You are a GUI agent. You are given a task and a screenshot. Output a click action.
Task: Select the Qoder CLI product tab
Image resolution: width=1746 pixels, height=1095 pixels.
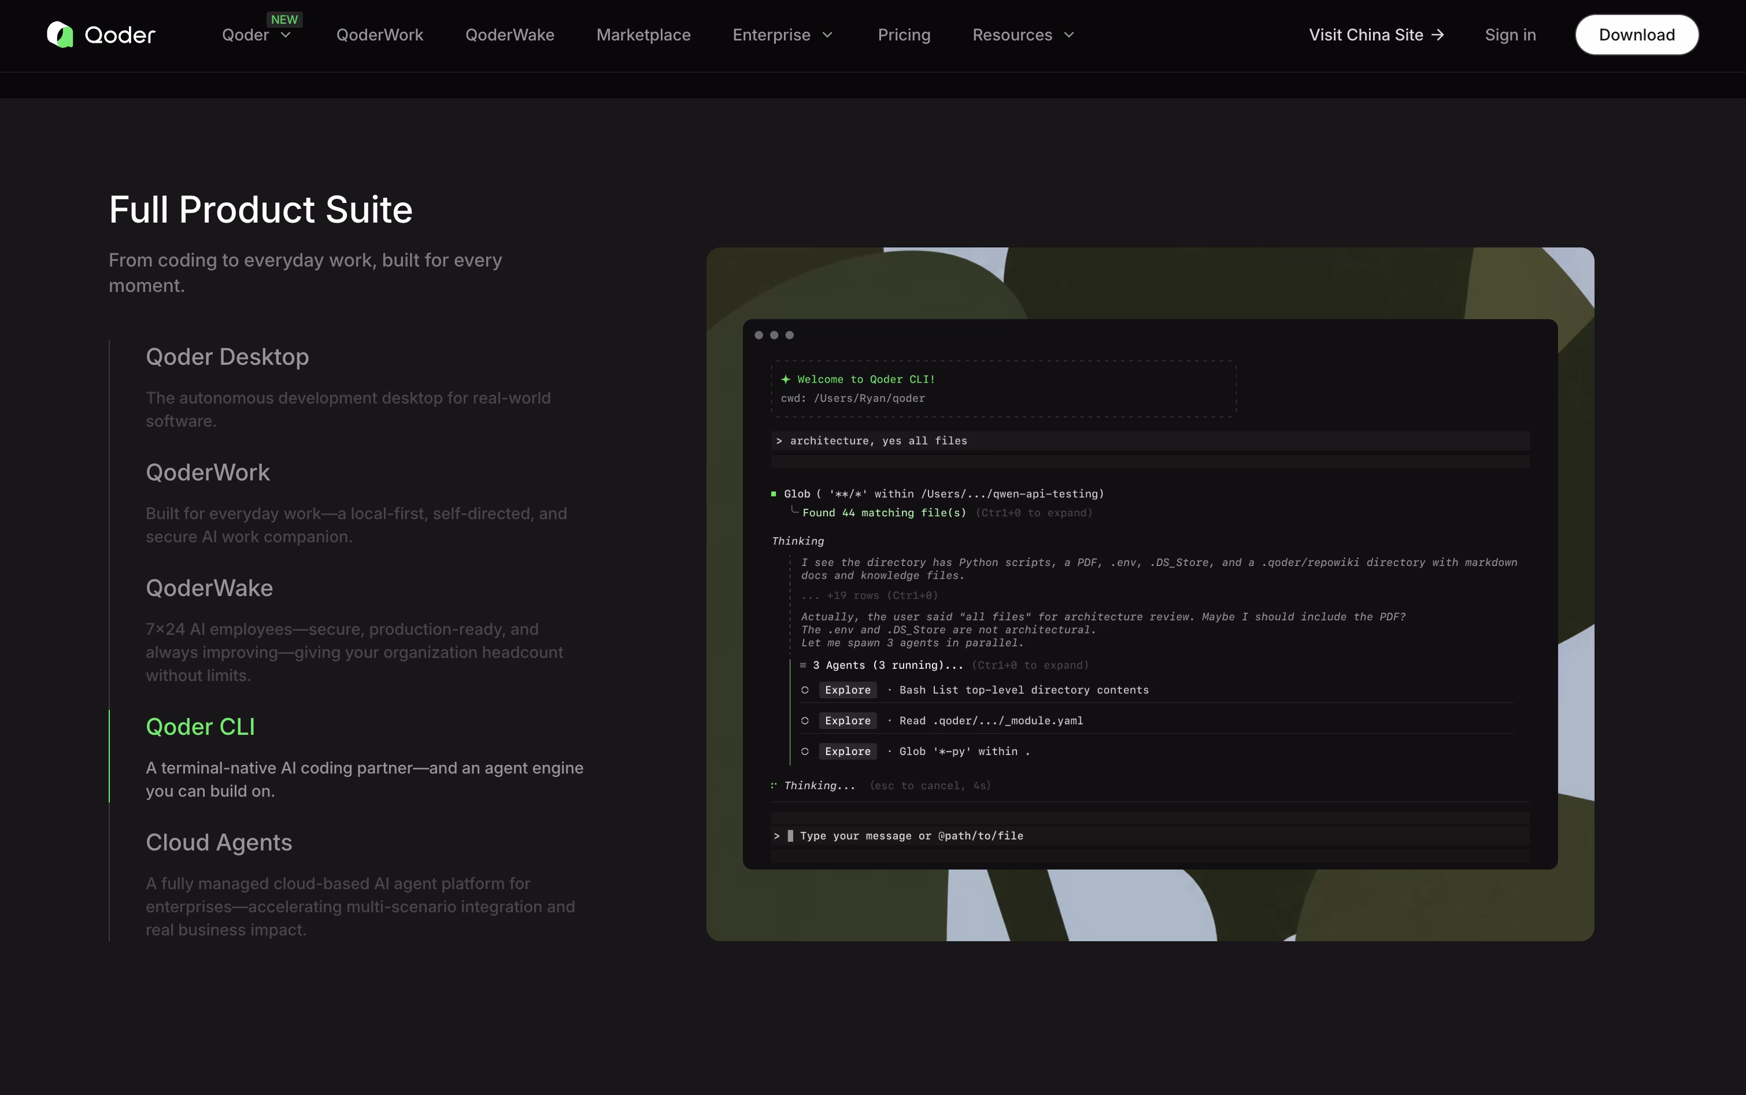201,726
